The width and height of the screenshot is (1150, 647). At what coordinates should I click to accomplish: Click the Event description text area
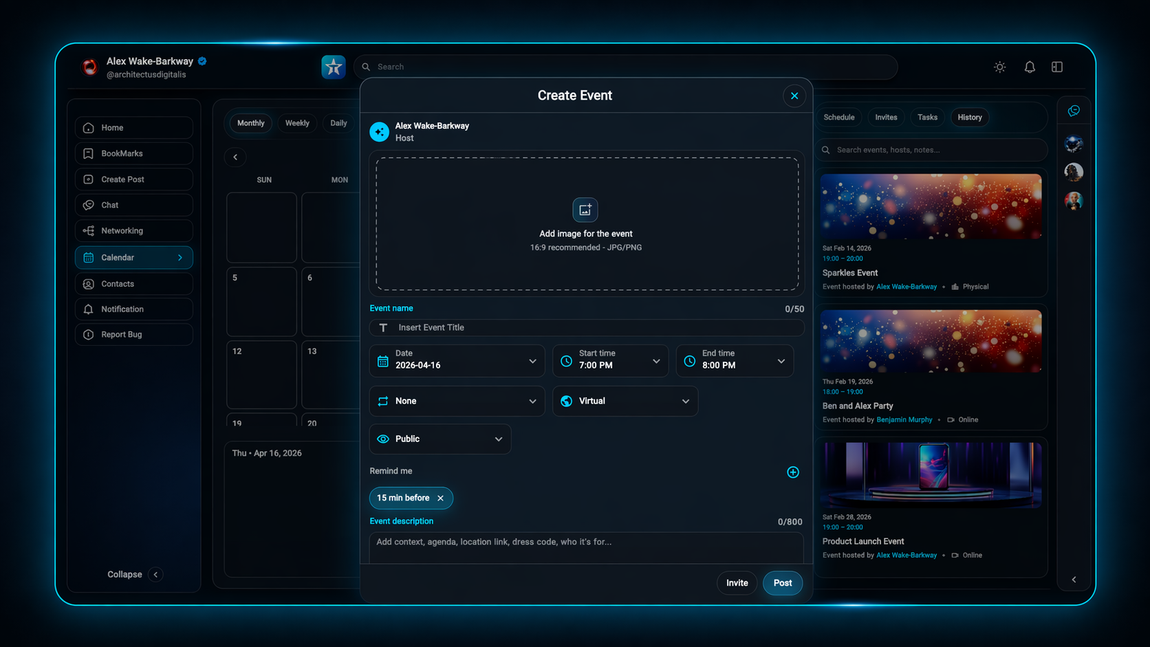pyautogui.click(x=587, y=548)
